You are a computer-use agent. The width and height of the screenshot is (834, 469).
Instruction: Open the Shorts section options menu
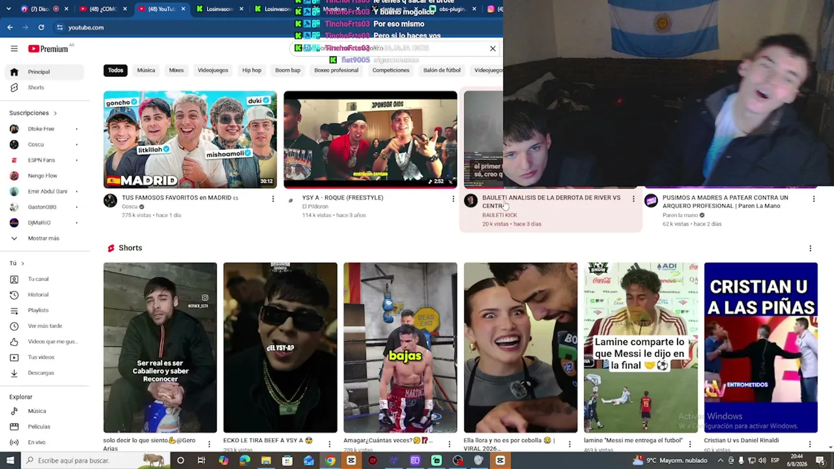(811, 248)
